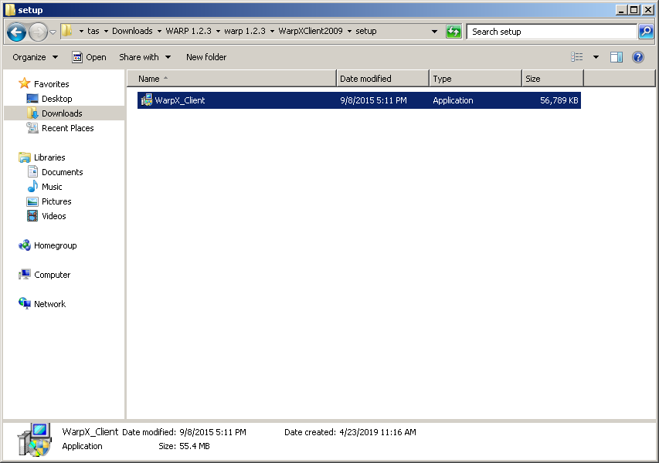Image resolution: width=659 pixels, height=463 pixels.
Task: Open the address bar history dropdown
Action: (x=434, y=32)
